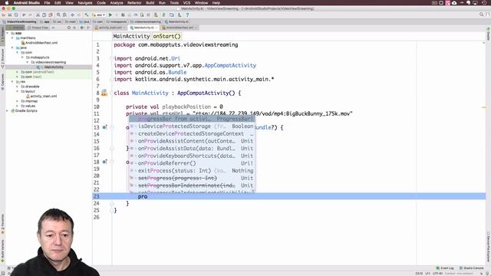491x276 pixels.
Task: Open the Navigate menu
Action: 85,2
